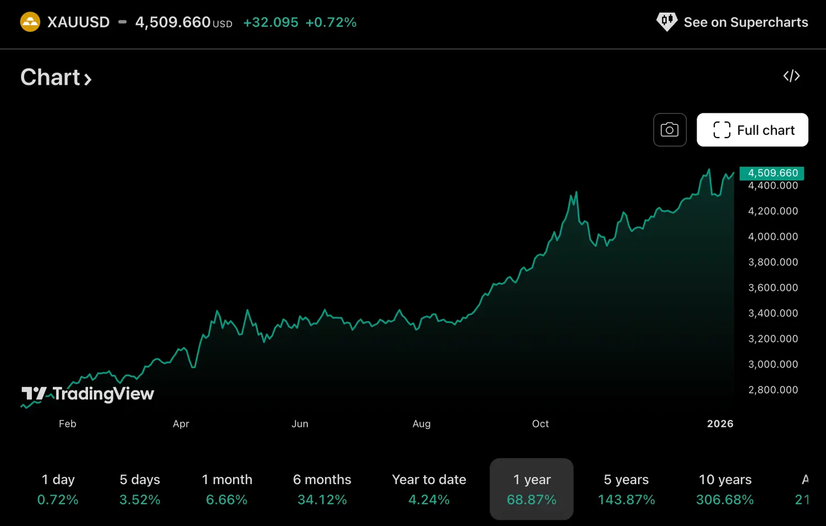Click the Full chart button
The height and width of the screenshot is (526, 826).
[752, 130]
